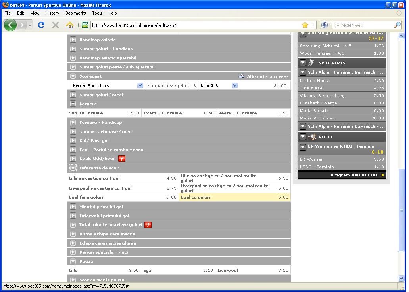Select Exact 10 Cornere at 8.50
Viewport: 409px width, 292px height.
click(179, 113)
